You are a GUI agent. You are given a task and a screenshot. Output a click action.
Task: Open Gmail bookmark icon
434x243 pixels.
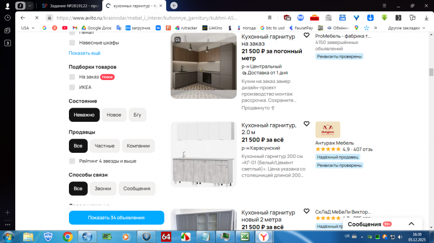pos(75,28)
